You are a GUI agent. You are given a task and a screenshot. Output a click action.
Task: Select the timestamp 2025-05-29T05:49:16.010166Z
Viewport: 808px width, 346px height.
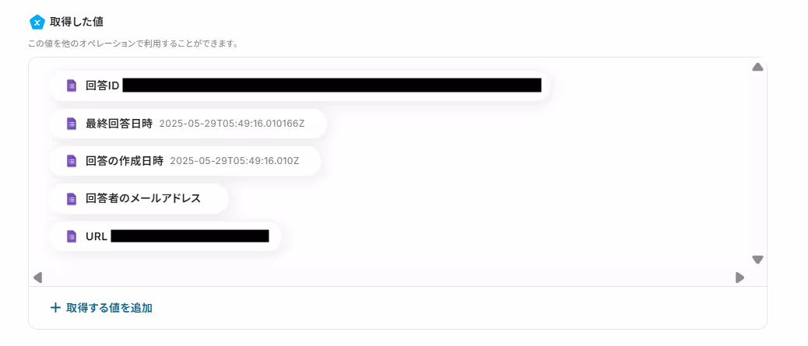pos(232,124)
